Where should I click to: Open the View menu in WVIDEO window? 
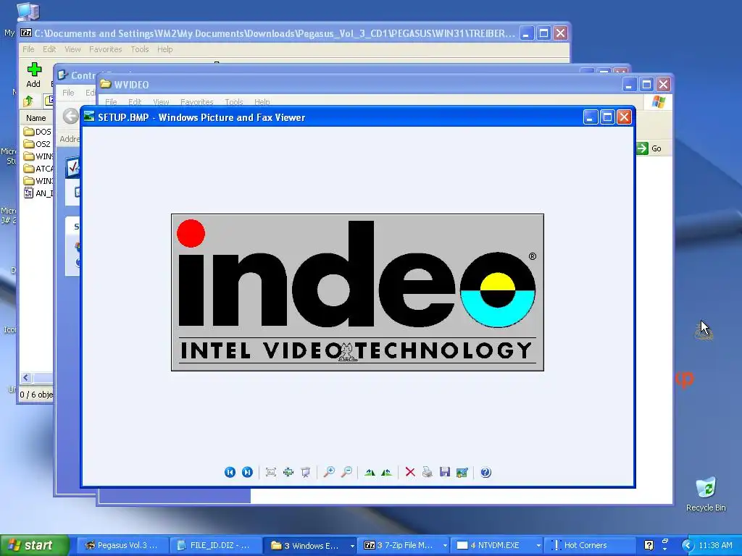pyautogui.click(x=161, y=101)
